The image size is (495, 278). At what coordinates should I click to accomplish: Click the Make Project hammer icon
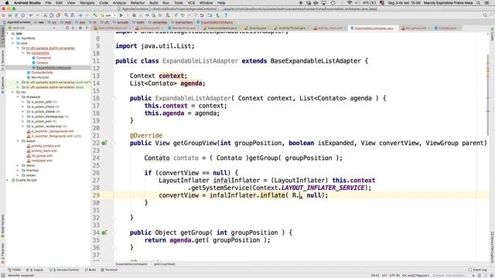(95, 15)
